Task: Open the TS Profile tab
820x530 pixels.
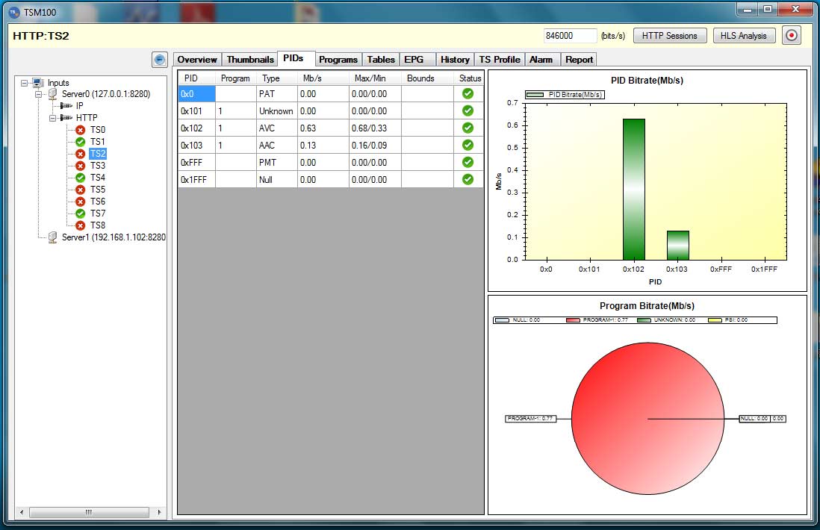Action: pos(500,60)
